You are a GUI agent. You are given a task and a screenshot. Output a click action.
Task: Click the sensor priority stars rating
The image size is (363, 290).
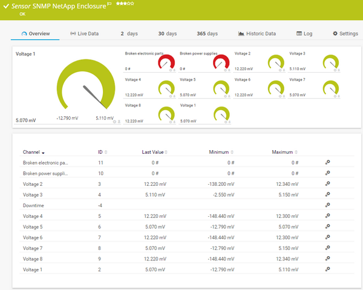pyautogui.click(x=125, y=4)
